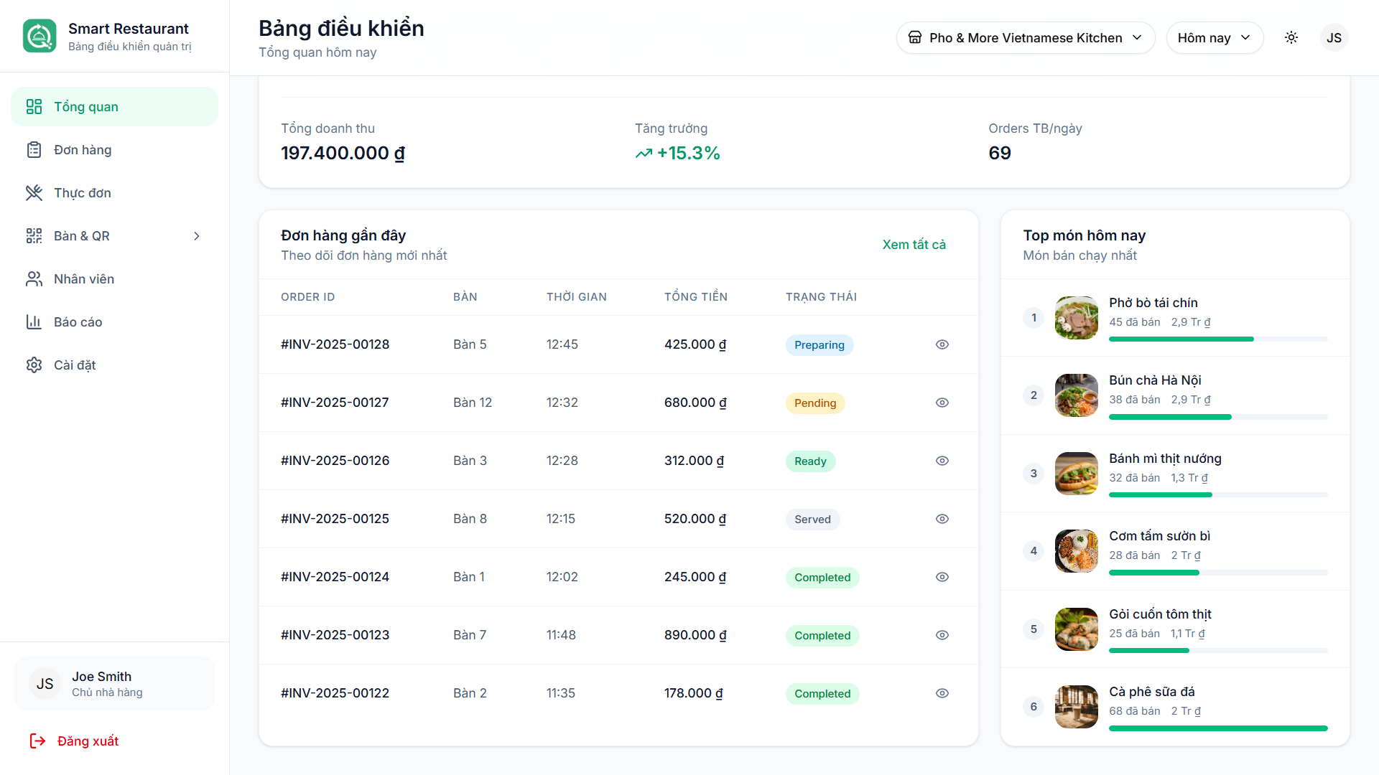This screenshot has width=1379, height=775.
Task: Click the Smart Restaurant logo
Action: (40, 36)
